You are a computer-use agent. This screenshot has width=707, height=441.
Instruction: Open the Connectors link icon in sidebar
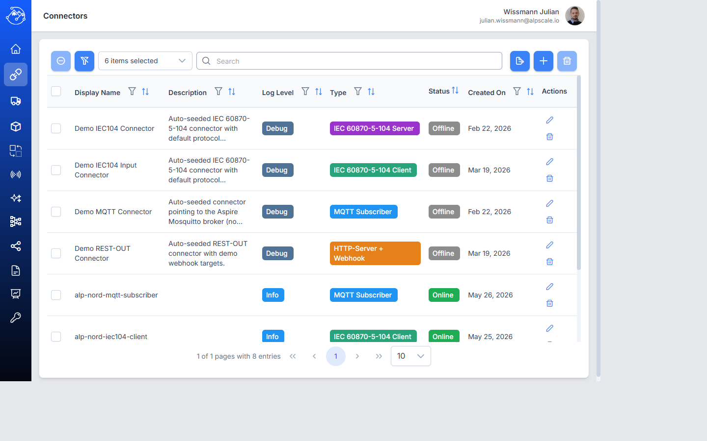pos(16,74)
